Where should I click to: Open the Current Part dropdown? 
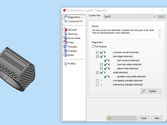[x=129, y=16]
